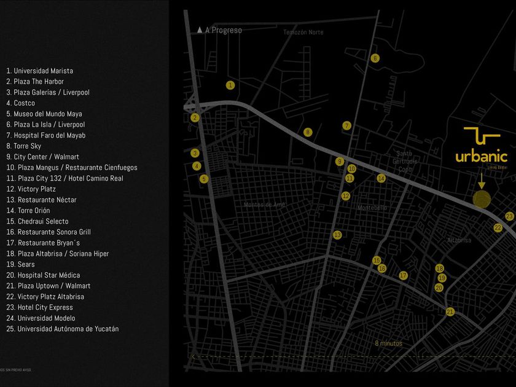The width and height of the screenshot is (516, 387).
Task: Select legend entry Chedraui Selecto
Action: click(37, 222)
